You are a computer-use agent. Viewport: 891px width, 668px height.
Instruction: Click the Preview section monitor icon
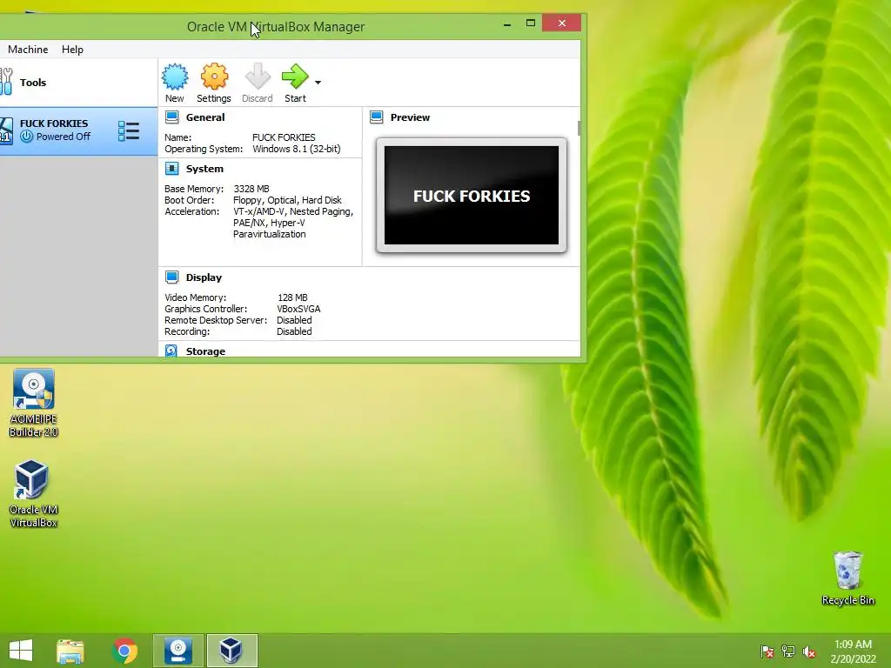coord(376,117)
